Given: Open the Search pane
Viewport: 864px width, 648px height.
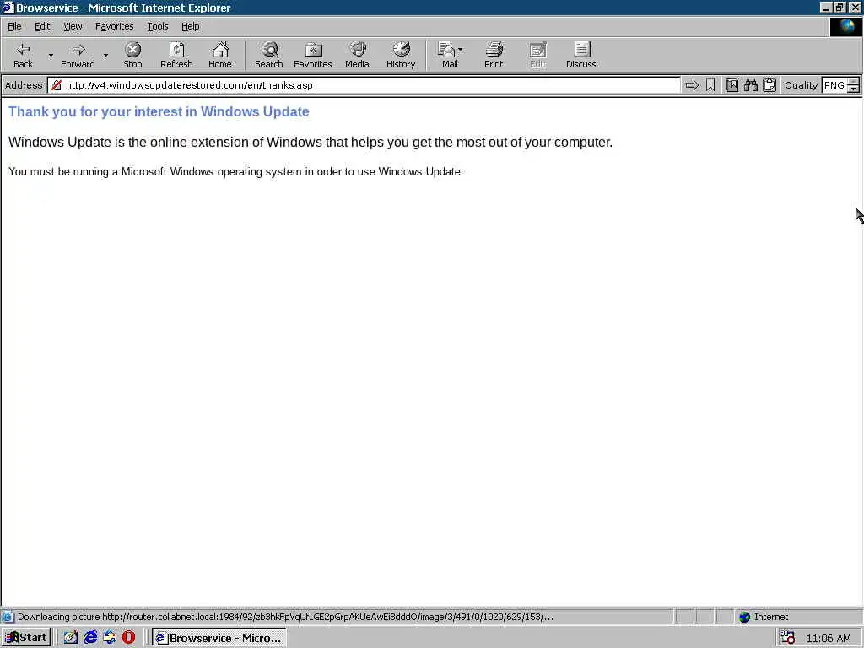Looking at the screenshot, I should (269, 55).
